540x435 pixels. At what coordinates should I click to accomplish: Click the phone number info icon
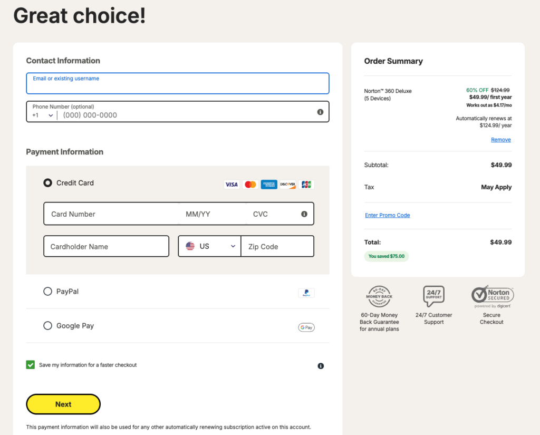pos(320,112)
